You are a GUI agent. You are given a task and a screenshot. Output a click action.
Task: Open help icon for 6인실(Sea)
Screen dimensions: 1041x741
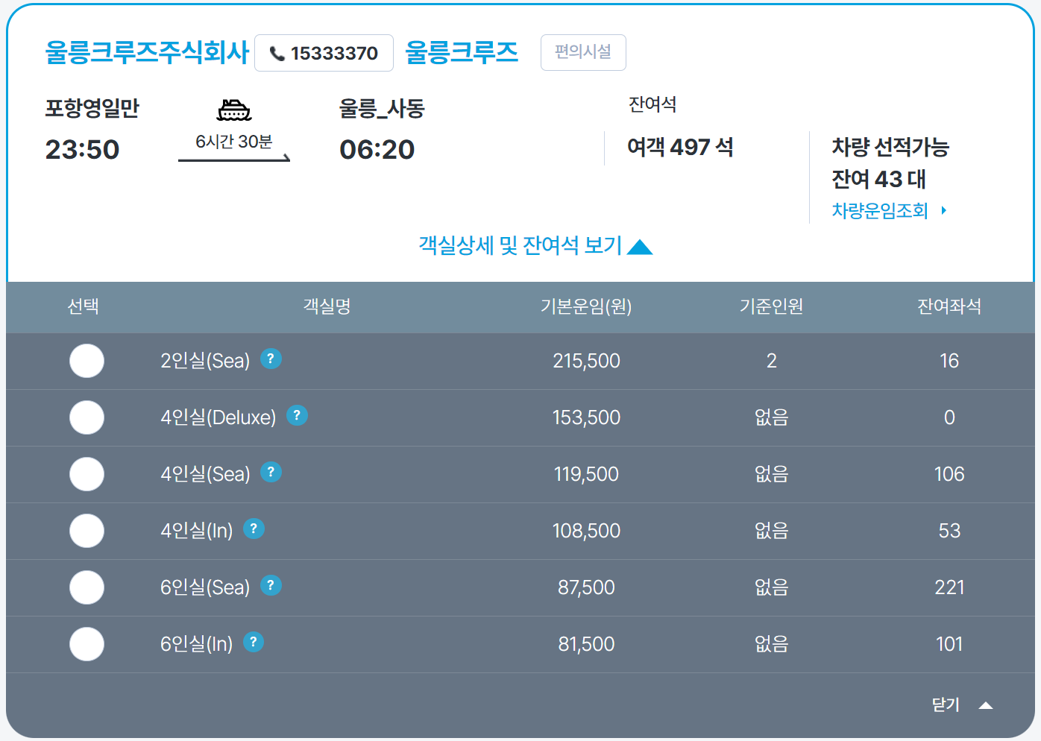tap(271, 586)
